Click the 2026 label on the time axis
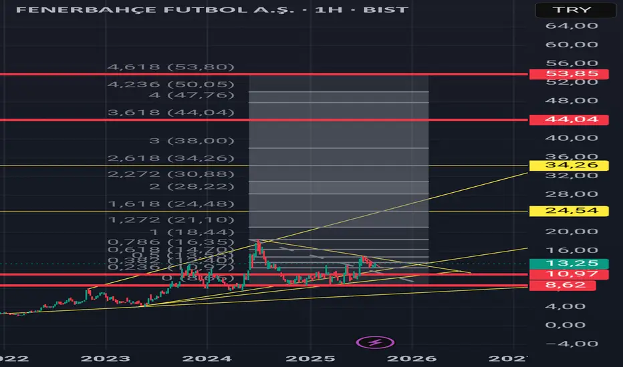Image resolution: width=623 pixels, height=367 pixels. [412, 359]
